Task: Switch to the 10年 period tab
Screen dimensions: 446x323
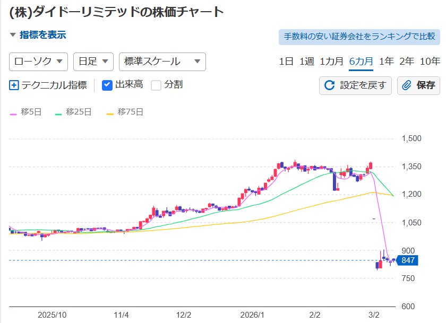Action: coord(430,61)
